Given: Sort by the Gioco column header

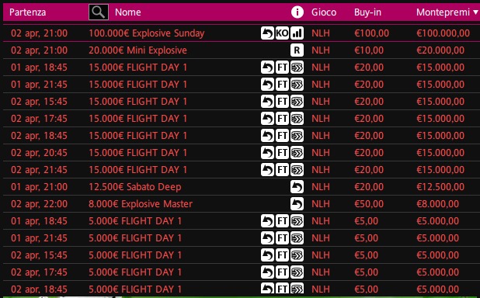Looking at the screenshot, I should pyautogui.click(x=324, y=12).
